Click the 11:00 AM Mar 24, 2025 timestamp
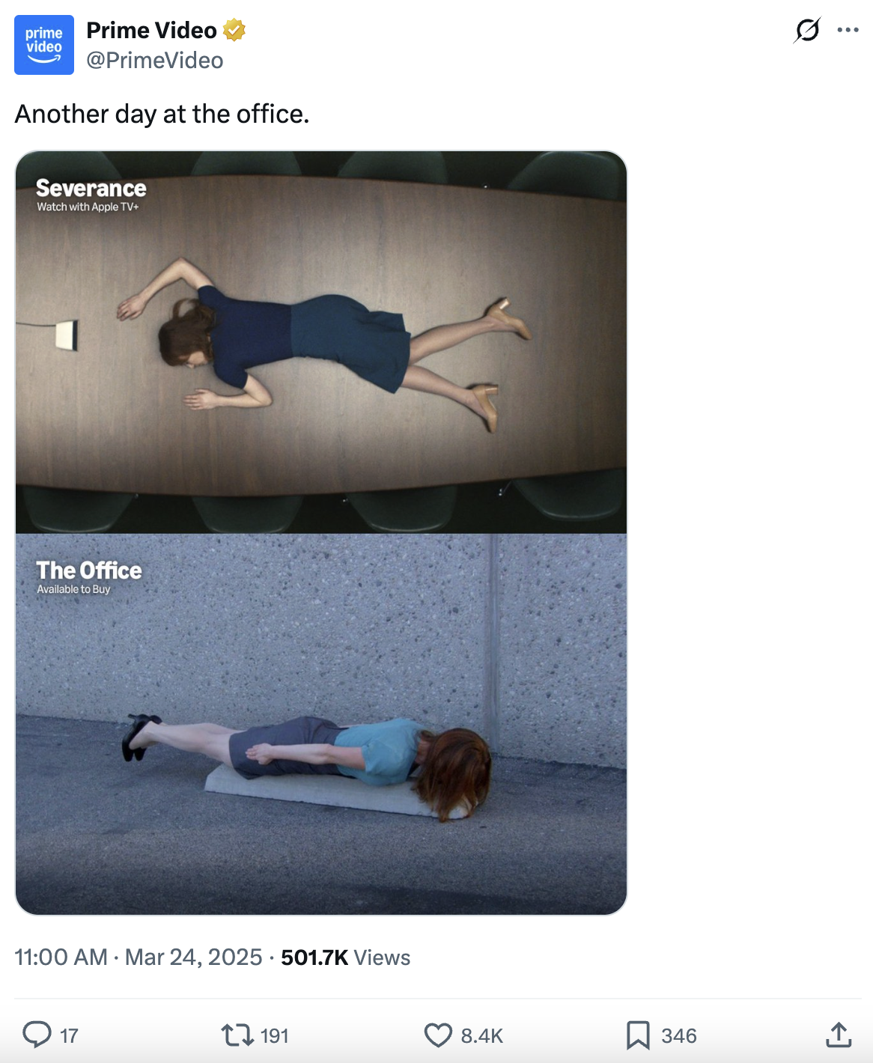The height and width of the screenshot is (1063, 873). tap(139, 957)
